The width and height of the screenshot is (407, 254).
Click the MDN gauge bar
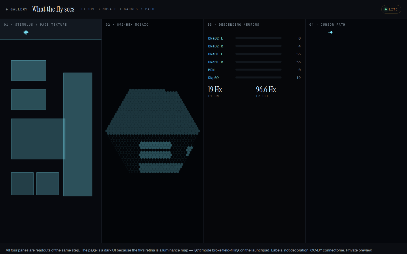click(258, 69)
